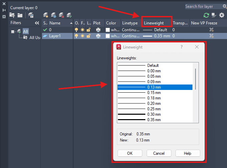Toggle the on/off lightbulb for Layer1
Screen dimensions: 227x168
[77, 36]
